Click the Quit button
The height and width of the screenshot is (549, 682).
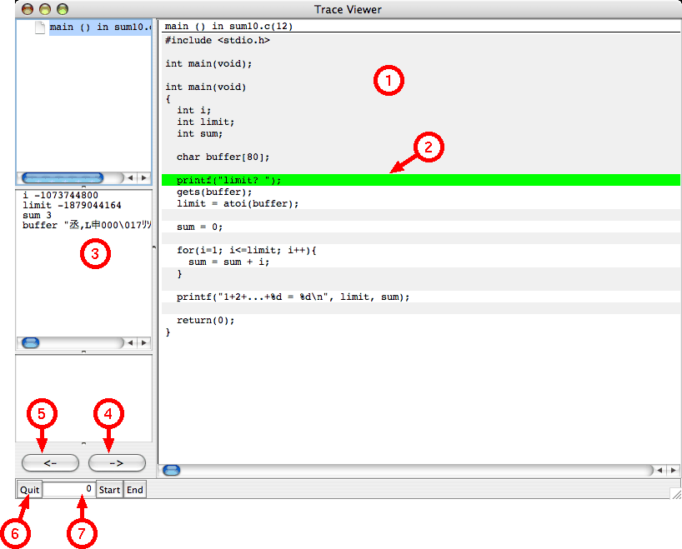29,490
